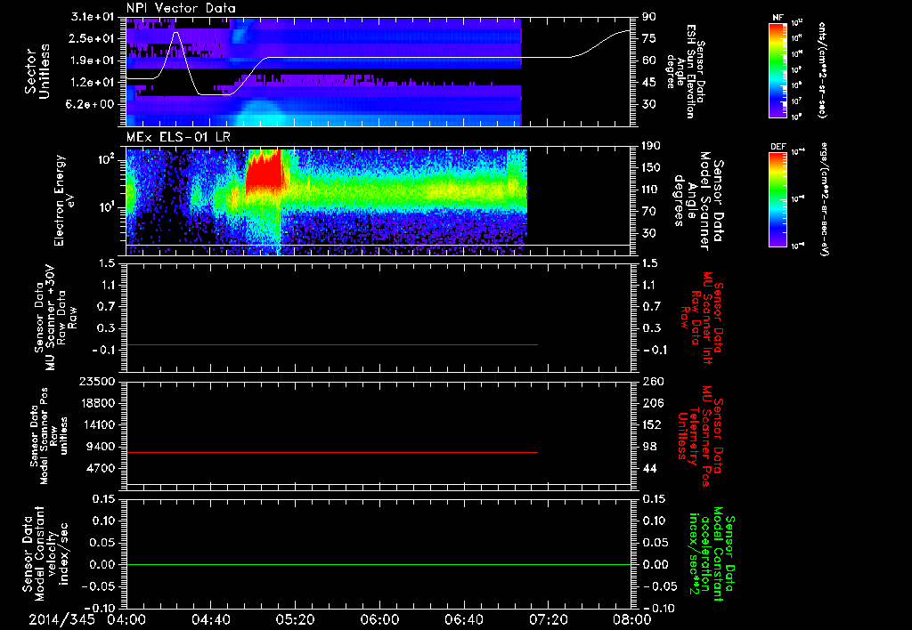Click the NPI Vector Data panel title
The height and width of the screenshot is (630, 912).
181,8
